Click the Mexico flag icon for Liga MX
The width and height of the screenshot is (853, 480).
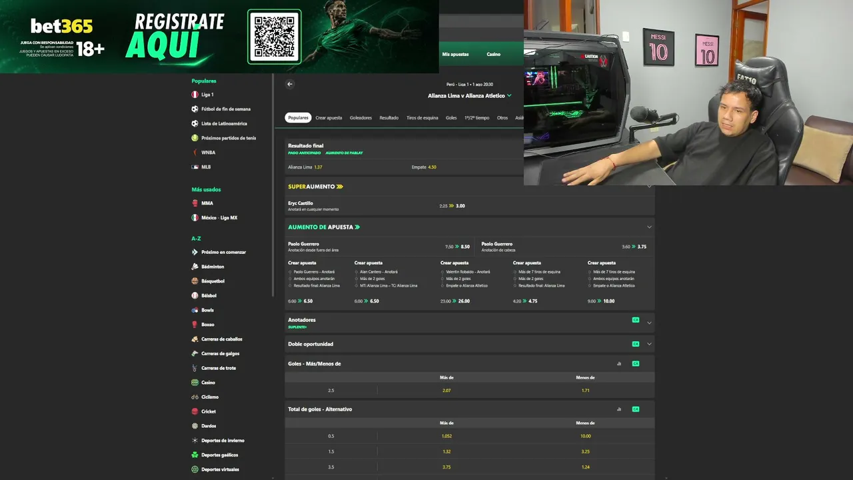coord(195,217)
